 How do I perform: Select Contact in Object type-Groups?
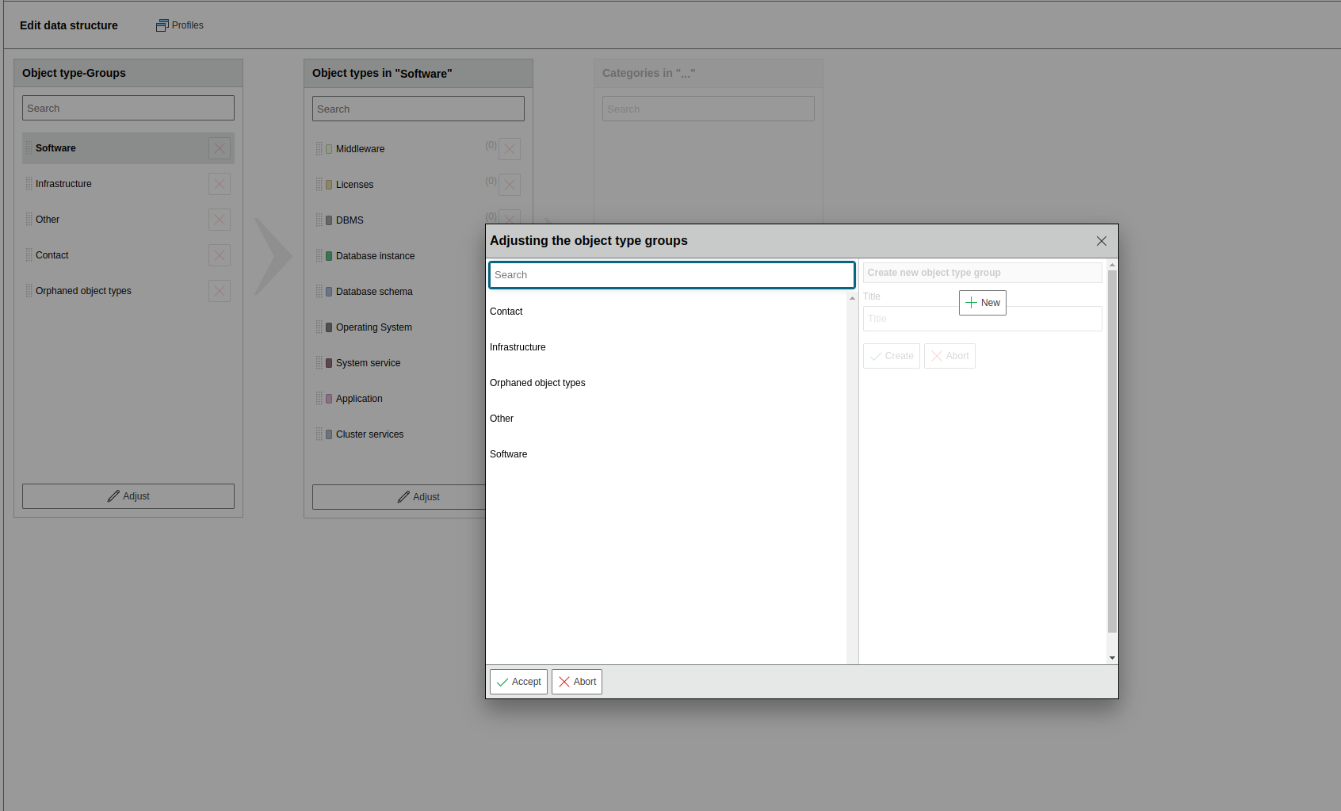128,255
